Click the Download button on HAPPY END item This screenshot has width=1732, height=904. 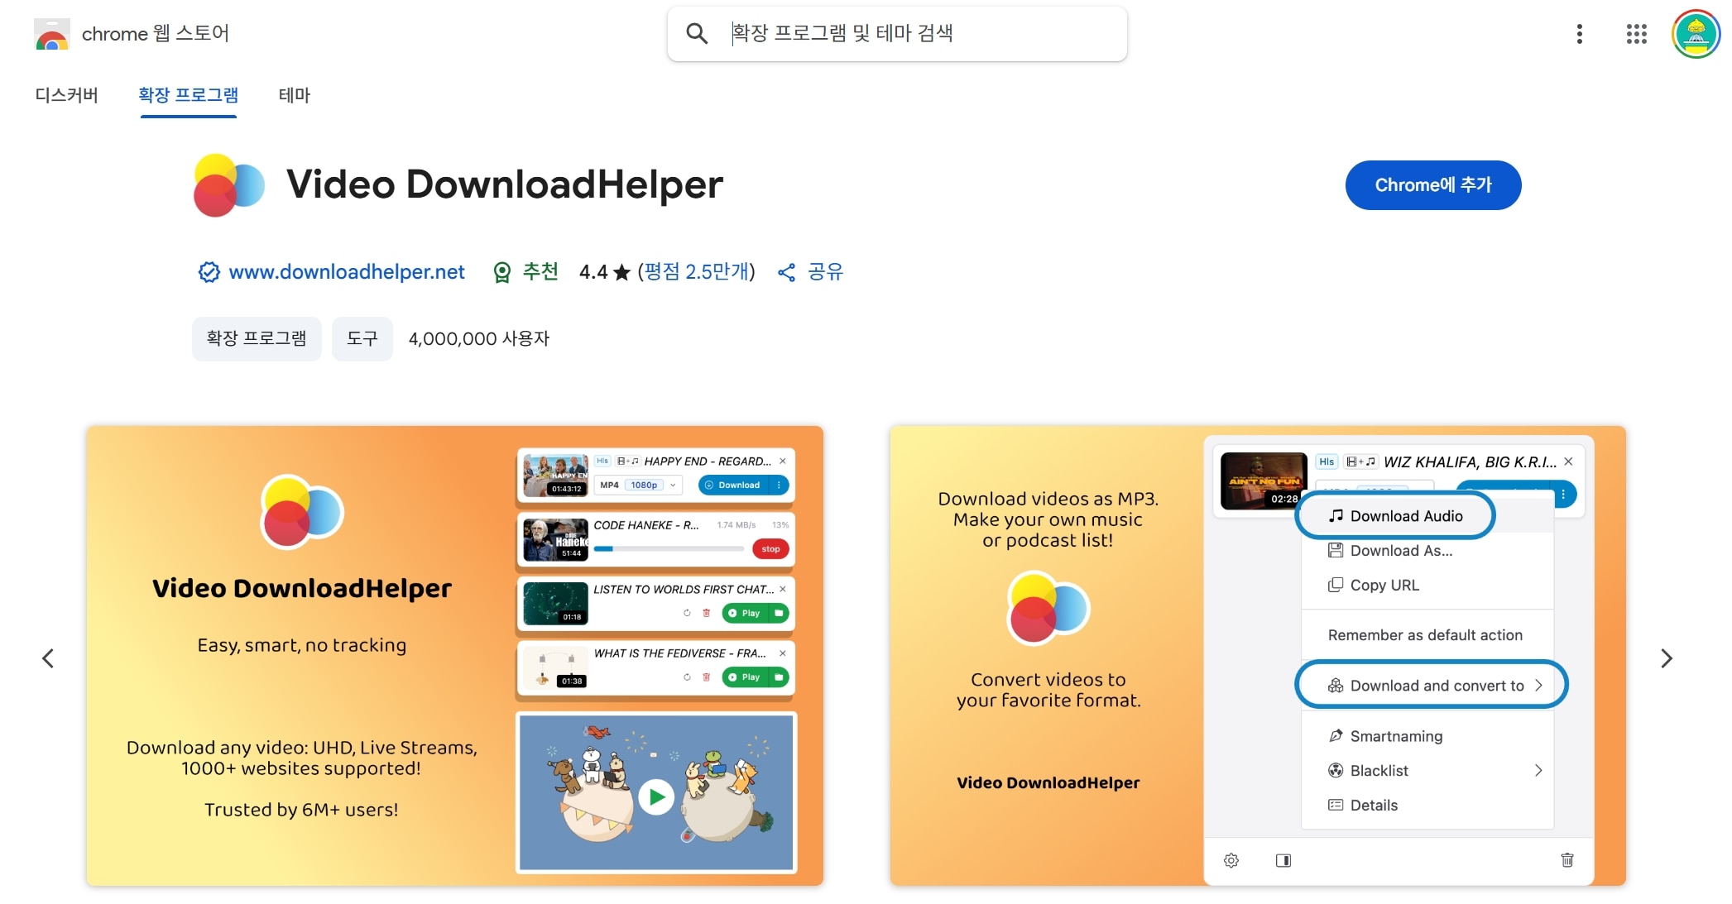[733, 485]
